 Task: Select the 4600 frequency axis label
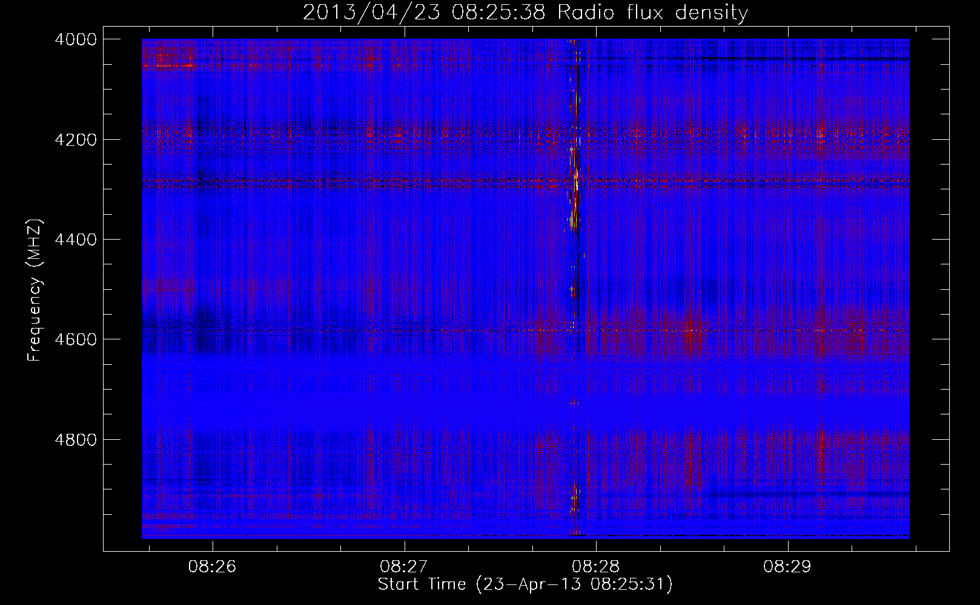(75, 339)
